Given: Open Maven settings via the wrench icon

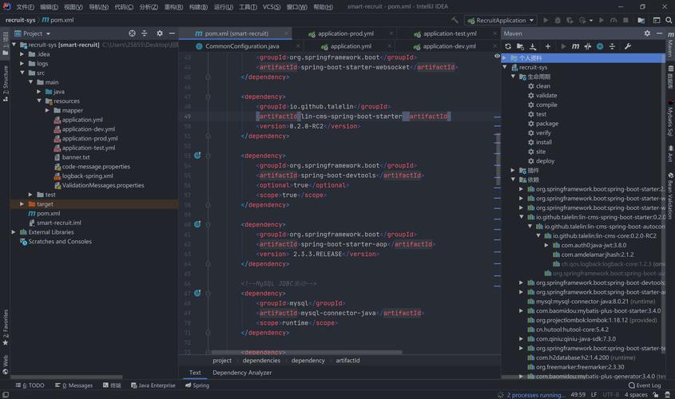Looking at the screenshot, I should click(x=628, y=46).
